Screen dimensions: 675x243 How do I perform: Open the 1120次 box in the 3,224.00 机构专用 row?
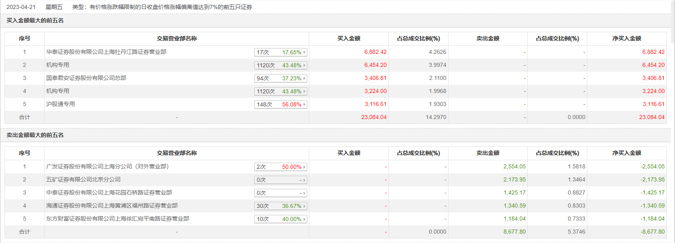tap(280, 91)
